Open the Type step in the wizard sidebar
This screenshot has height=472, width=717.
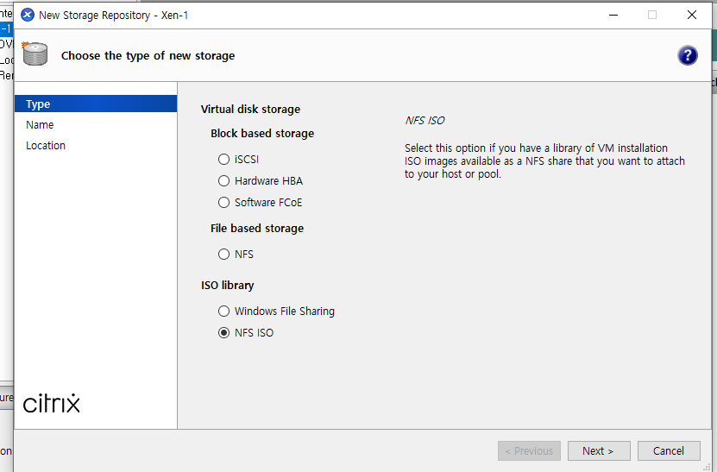tap(38, 104)
